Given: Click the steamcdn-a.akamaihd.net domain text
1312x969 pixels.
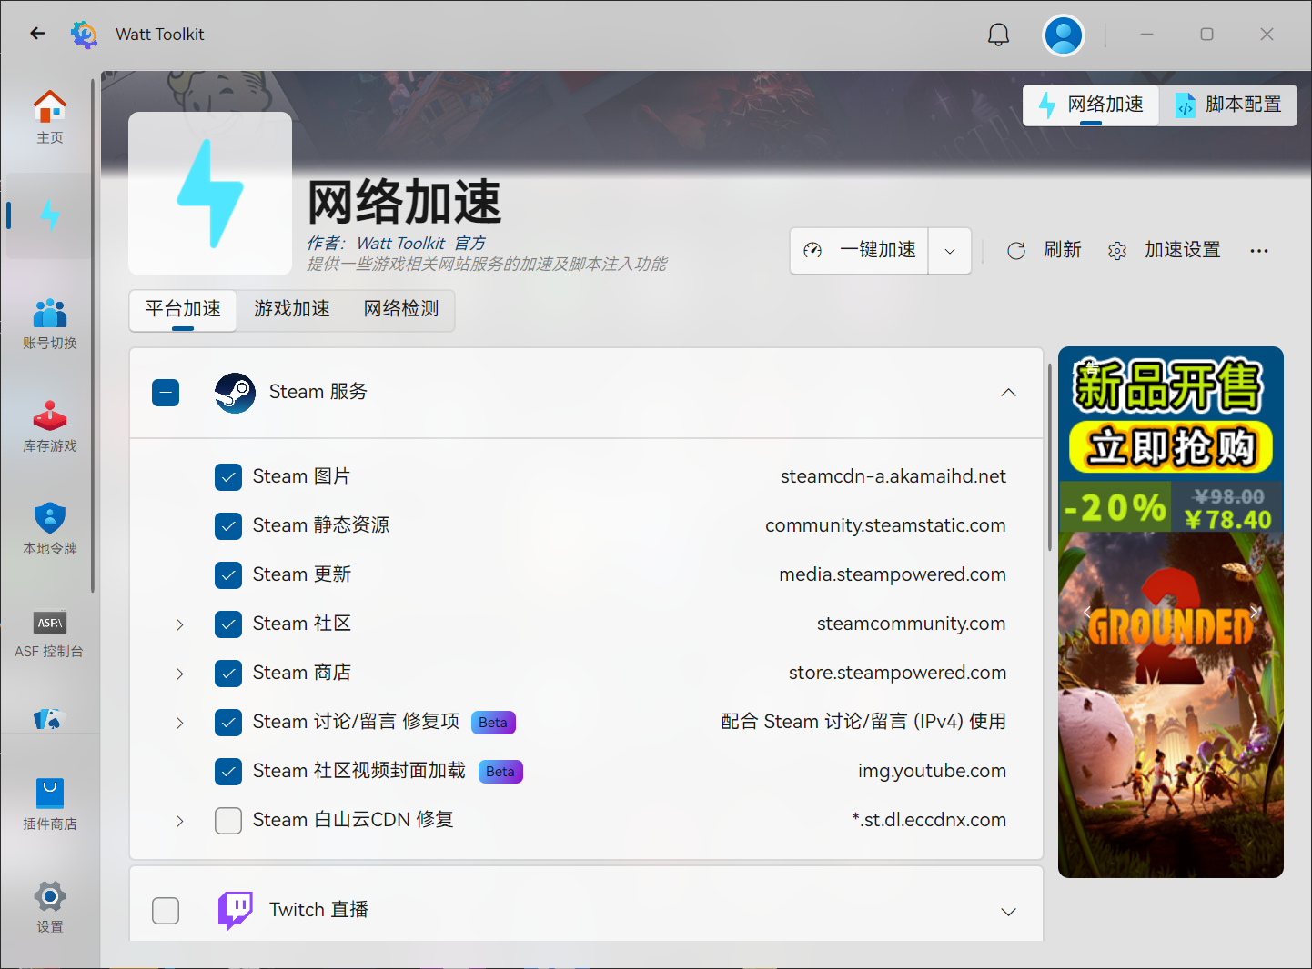Looking at the screenshot, I should click(x=893, y=476).
